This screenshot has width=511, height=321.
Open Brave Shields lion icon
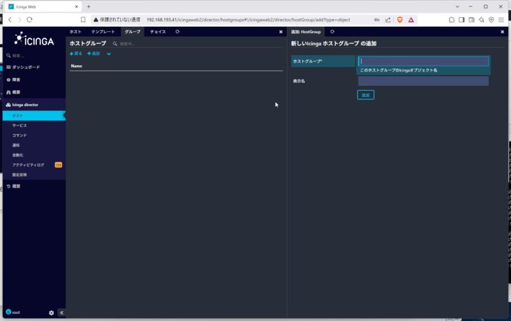400,20
